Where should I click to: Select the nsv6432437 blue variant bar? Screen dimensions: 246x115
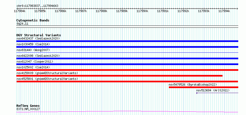pos(127,41)
